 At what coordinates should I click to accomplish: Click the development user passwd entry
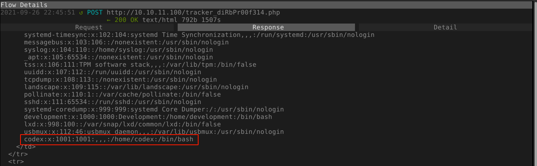click(148, 117)
